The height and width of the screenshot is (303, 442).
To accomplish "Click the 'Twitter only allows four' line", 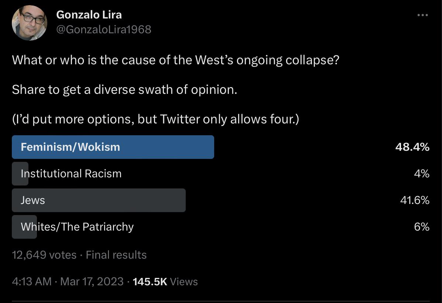I will coord(155,119).
